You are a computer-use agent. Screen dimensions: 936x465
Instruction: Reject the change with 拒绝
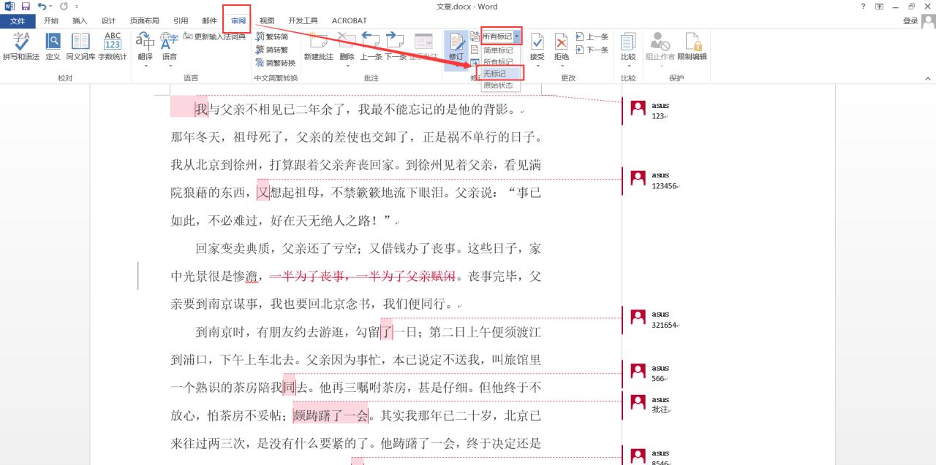(x=561, y=45)
